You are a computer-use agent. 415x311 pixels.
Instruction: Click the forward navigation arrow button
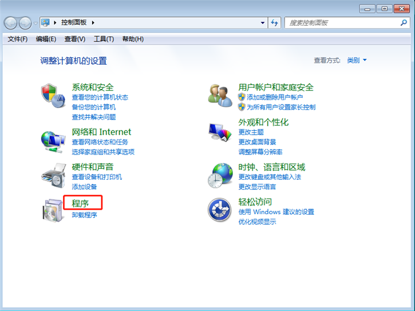coord(25,23)
